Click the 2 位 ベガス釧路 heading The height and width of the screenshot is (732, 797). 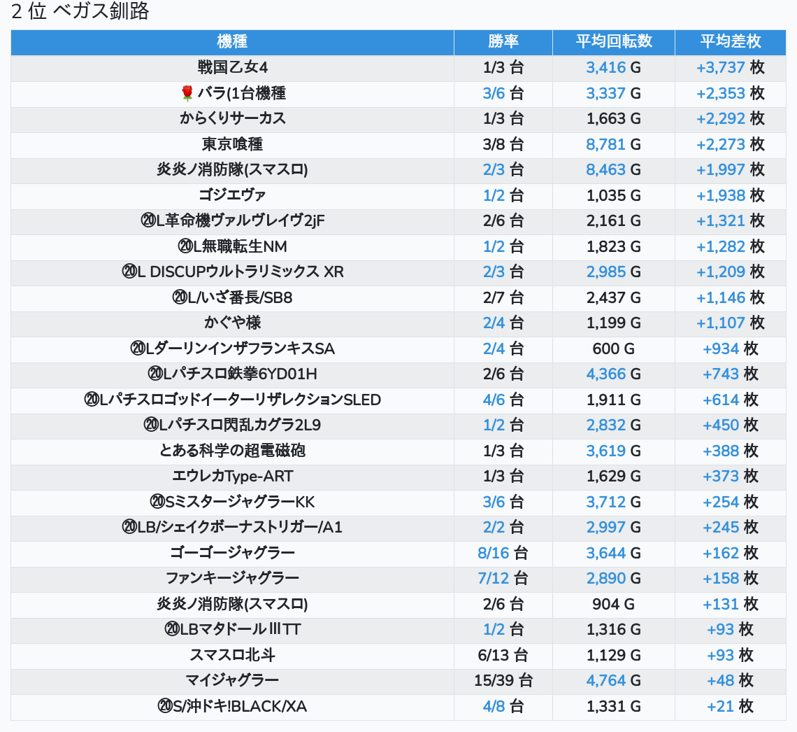tap(80, 12)
